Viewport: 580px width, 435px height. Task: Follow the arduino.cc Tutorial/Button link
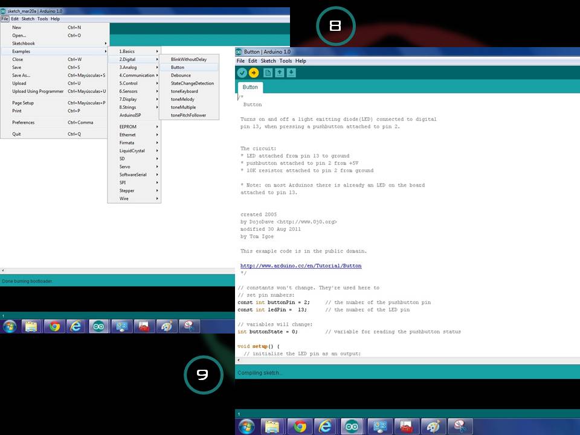coord(301,266)
